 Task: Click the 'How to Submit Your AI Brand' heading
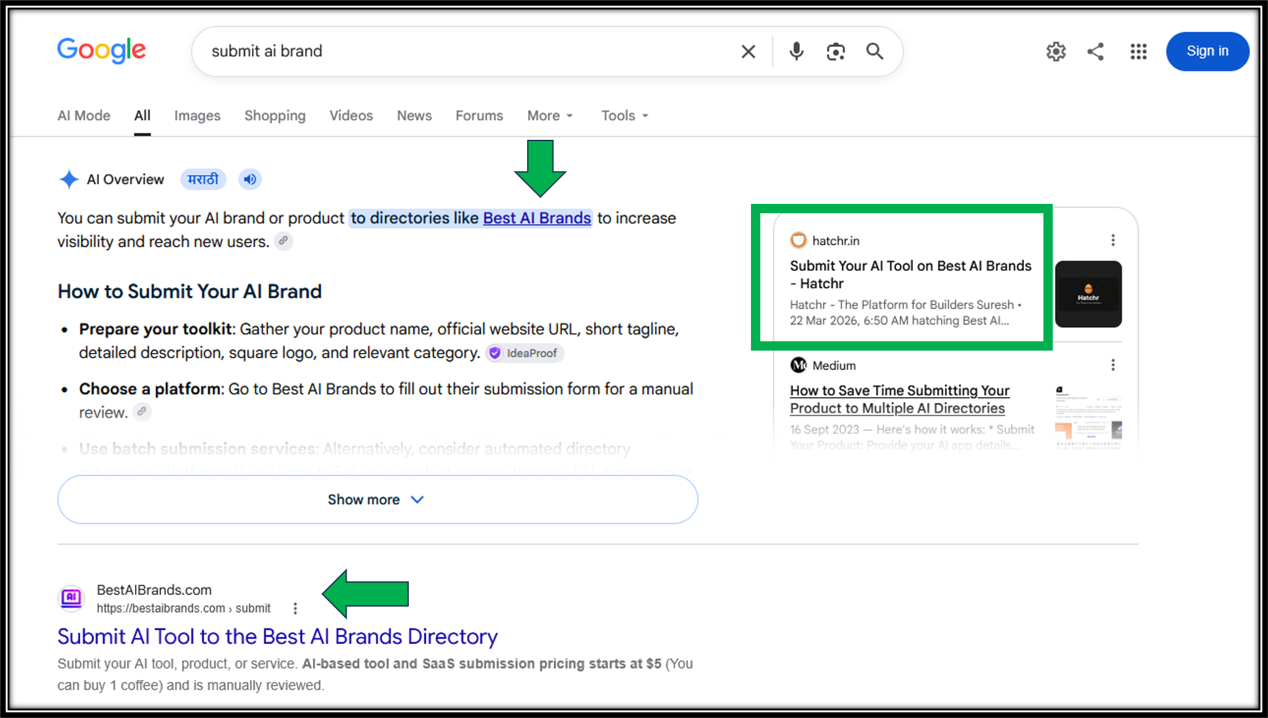(190, 292)
